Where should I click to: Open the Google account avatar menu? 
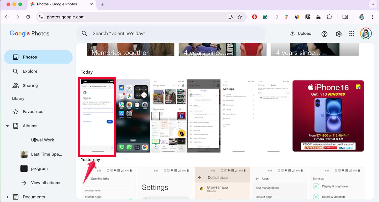(366, 33)
